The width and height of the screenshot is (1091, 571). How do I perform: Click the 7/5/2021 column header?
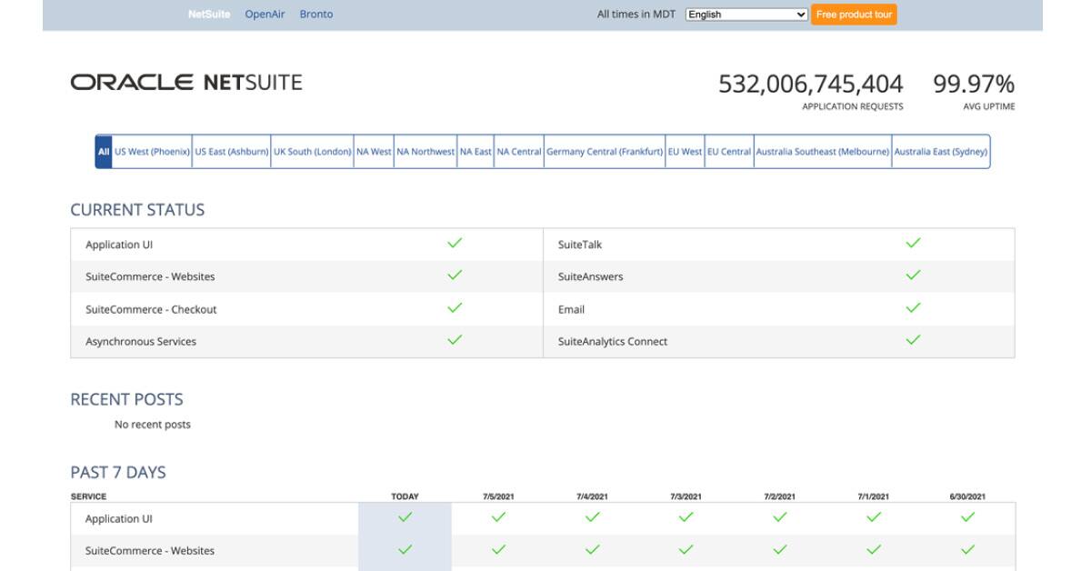[x=499, y=496]
